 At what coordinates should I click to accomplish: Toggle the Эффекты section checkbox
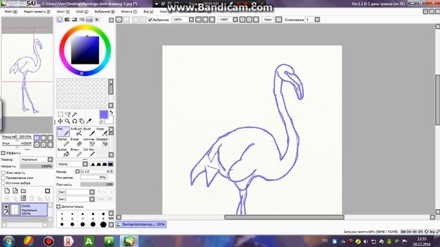point(3,153)
